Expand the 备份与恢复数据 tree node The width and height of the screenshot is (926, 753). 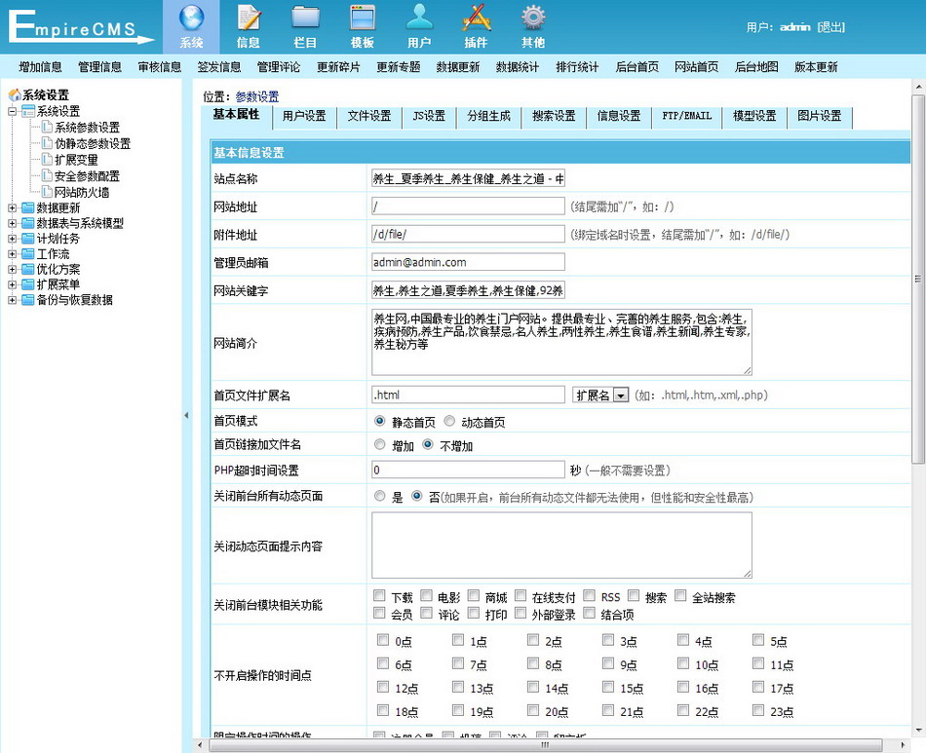click(12, 300)
